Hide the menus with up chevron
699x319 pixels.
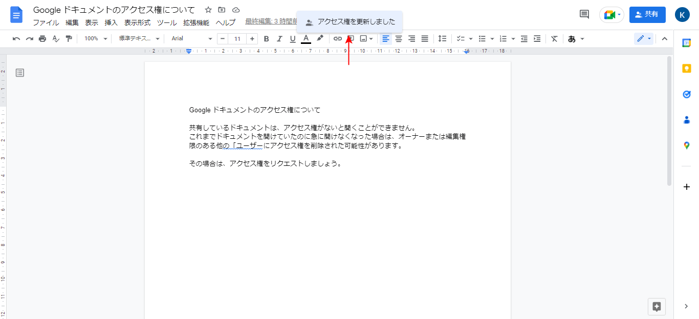pyautogui.click(x=665, y=38)
